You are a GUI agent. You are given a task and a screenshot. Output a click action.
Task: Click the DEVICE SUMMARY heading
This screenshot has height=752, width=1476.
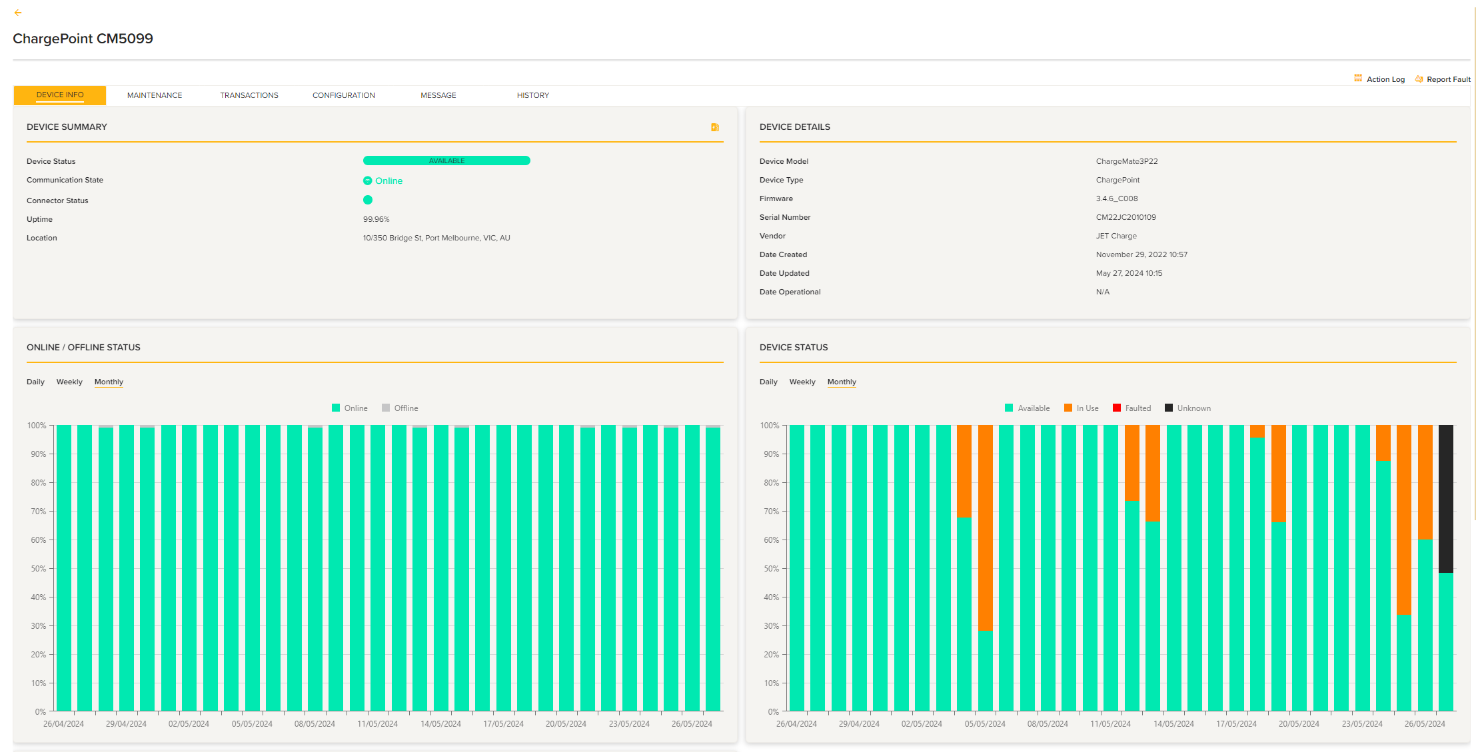pos(67,127)
